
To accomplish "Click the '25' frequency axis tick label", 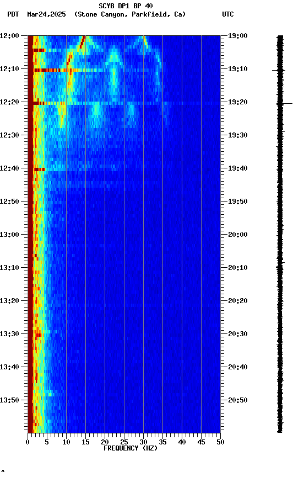I will tap(124, 442).
